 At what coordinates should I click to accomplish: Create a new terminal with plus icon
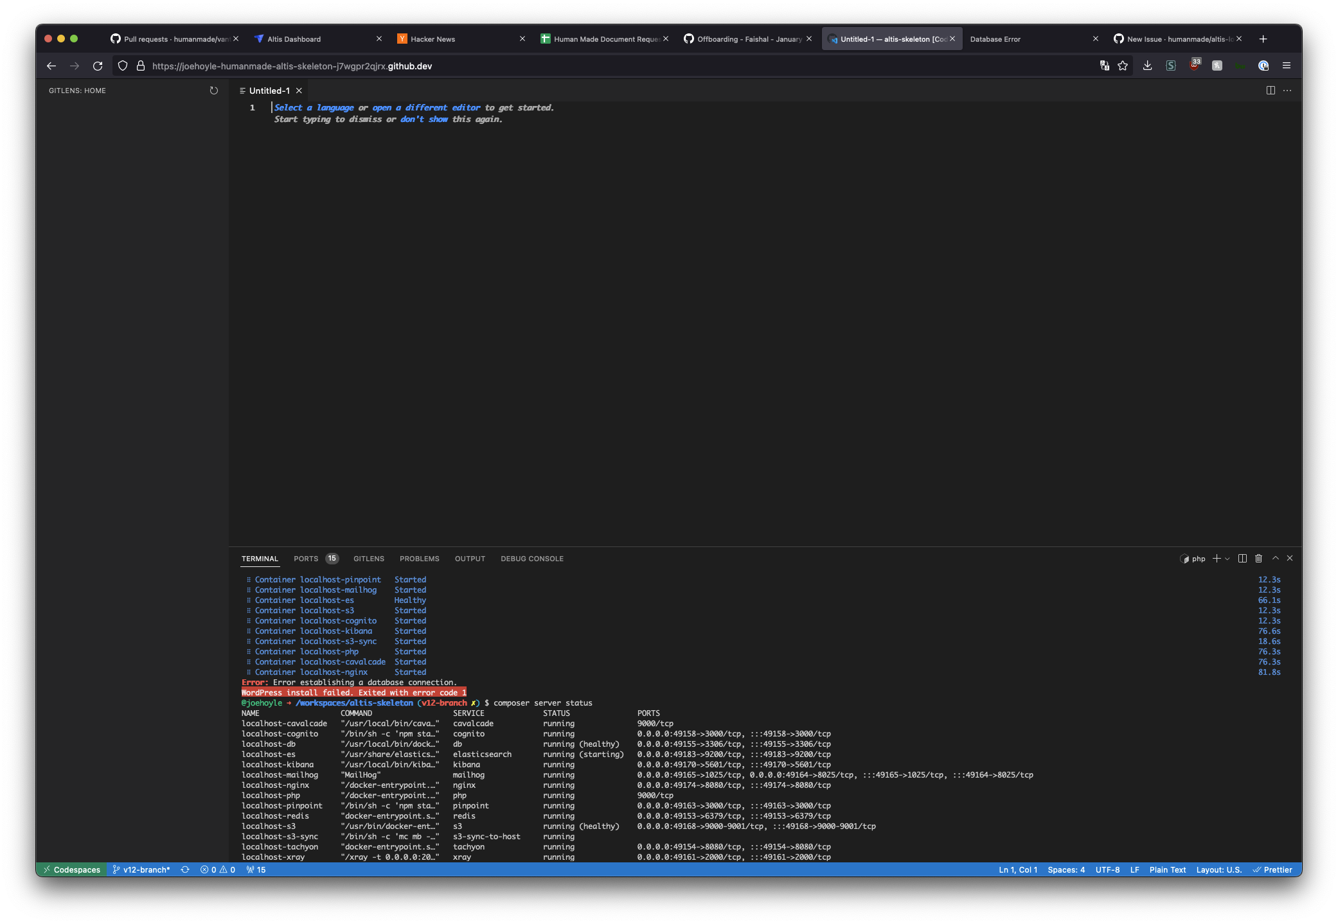[1216, 559]
